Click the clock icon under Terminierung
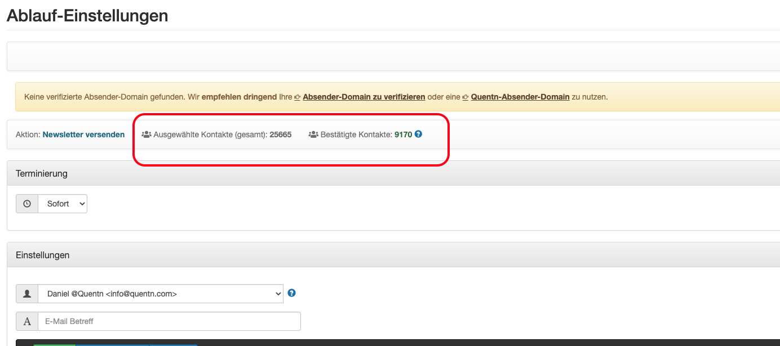Viewport: 780px width, 346px height. (x=27, y=204)
